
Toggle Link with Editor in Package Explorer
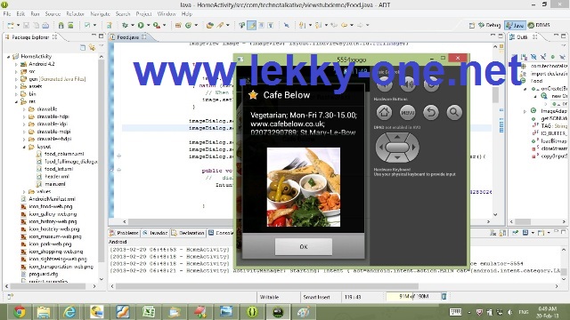point(92,47)
